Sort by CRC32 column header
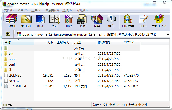The height and width of the screenshot is (110, 172). click(x=131, y=42)
